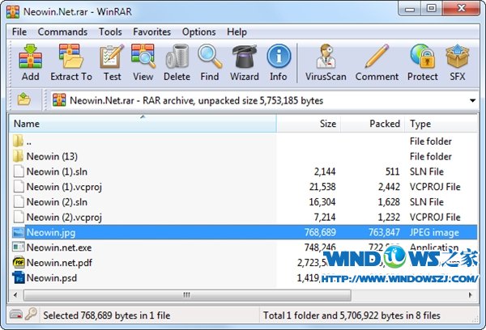This screenshot has width=486, height=330.
Task: Open the Favorites menu
Action: click(152, 32)
